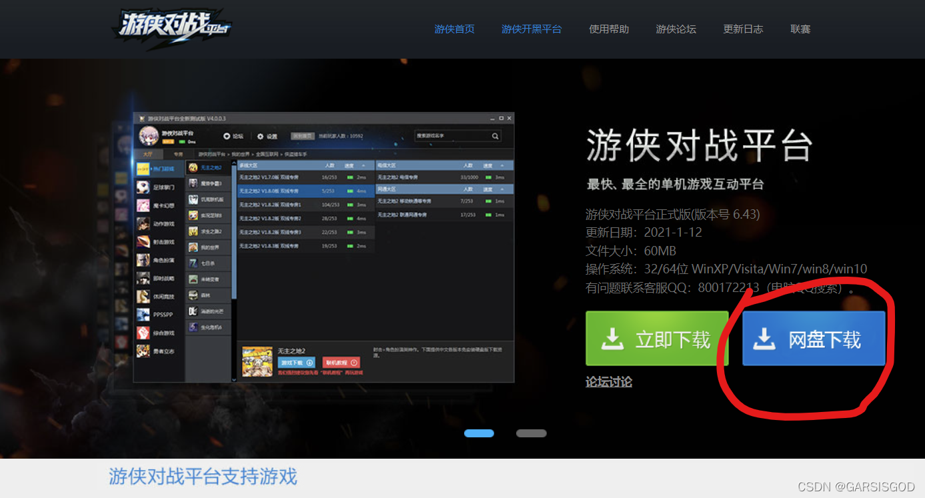Select the 休闲竞技 category icon
925x498 pixels.
tap(143, 297)
